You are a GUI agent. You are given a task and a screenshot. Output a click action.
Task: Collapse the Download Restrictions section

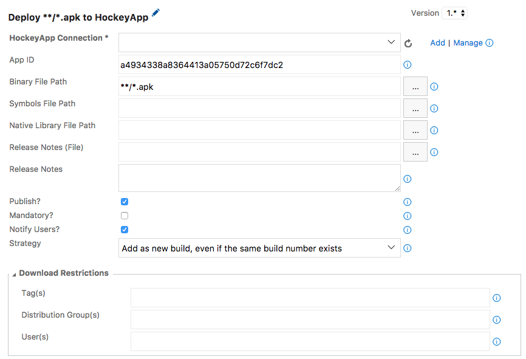coord(14,273)
